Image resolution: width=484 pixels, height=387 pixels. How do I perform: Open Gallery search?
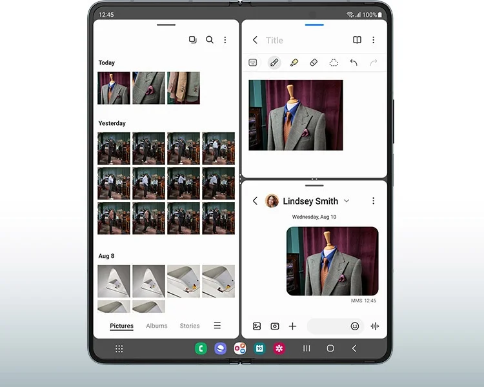[210, 40]
